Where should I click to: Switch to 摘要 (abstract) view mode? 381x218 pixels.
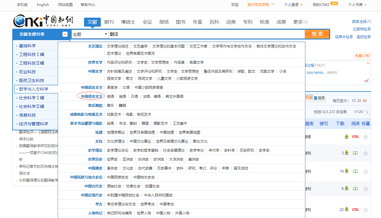319,98
